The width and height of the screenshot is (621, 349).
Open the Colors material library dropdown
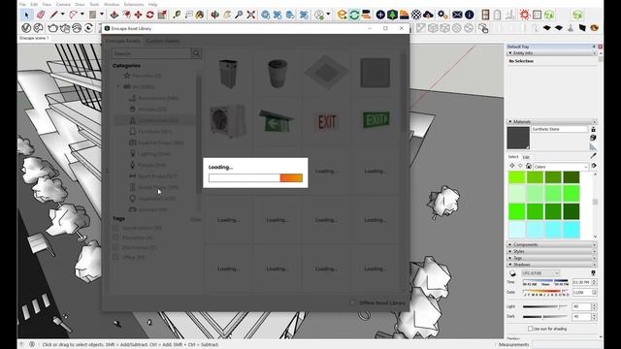(x=561, y=167)
